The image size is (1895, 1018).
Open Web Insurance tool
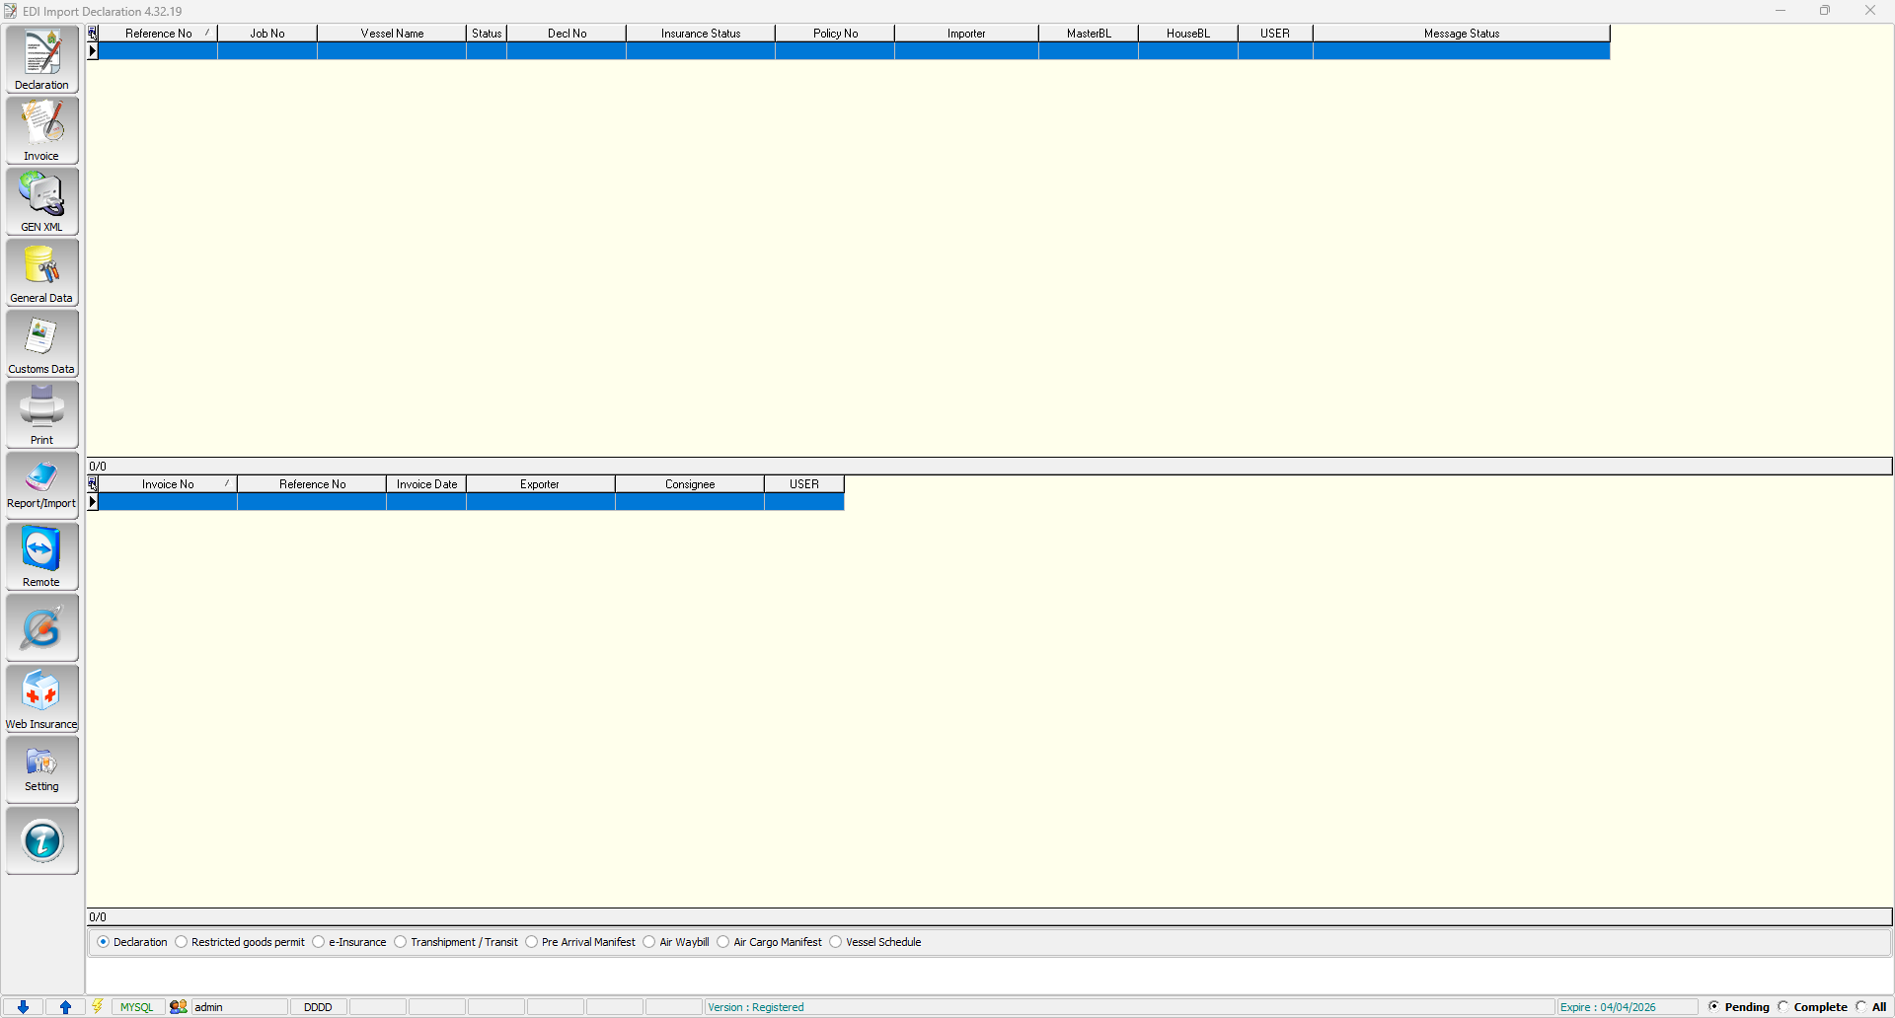(x=41, y=698)
